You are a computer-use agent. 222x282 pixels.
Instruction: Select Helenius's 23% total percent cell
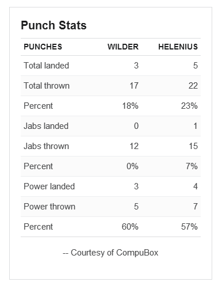189,106
